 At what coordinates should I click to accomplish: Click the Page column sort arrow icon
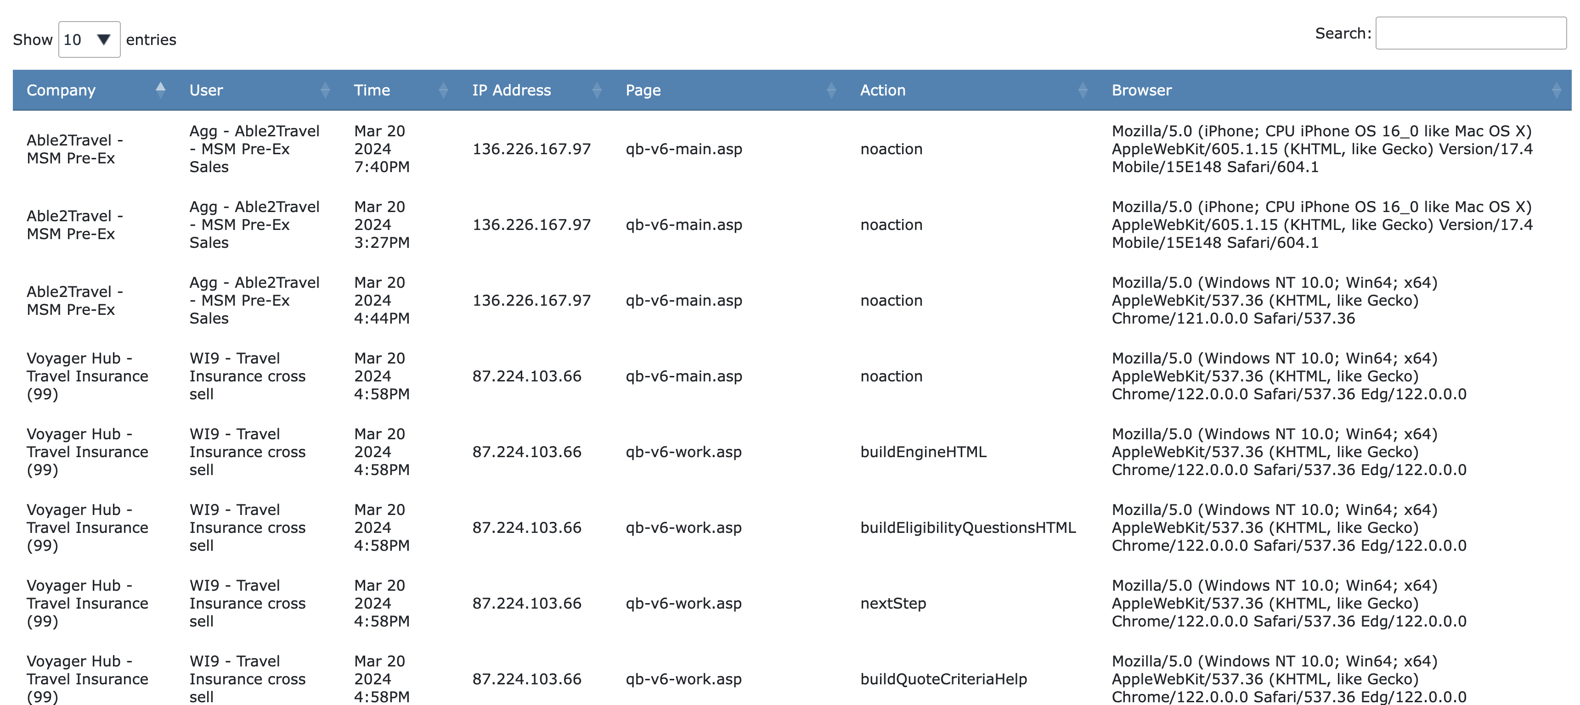point(832,90)
